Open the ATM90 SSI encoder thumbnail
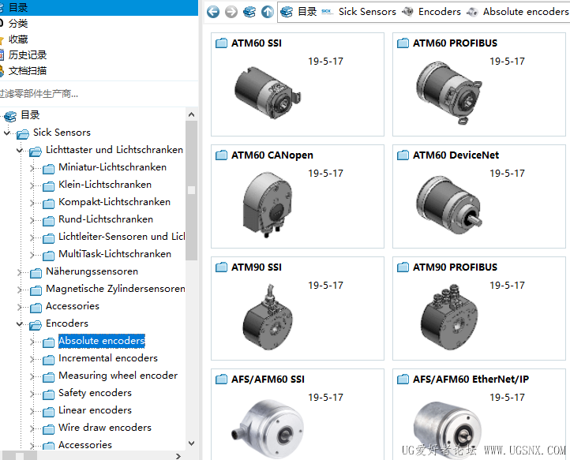The width and height of the screenshot is (570, 460). pos(268,317)
